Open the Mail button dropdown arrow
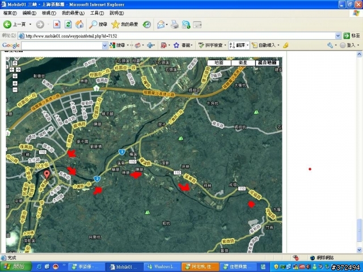This screenshot has height=272, width=363. (x=167, y=24)
